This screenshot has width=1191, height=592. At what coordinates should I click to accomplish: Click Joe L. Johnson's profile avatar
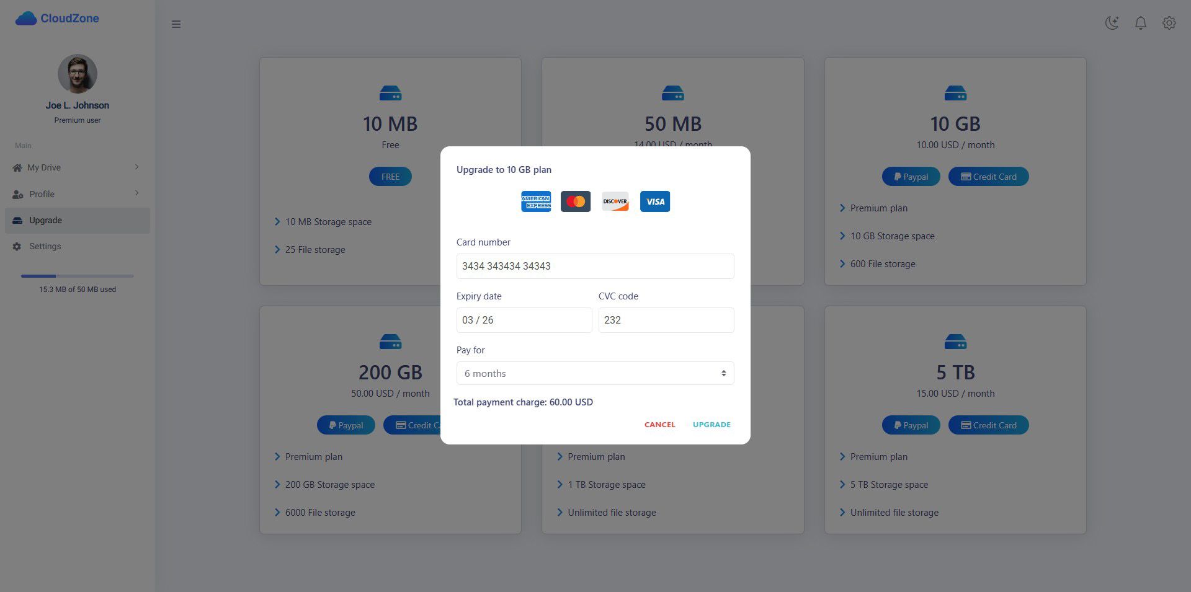(x=78, y=74)
